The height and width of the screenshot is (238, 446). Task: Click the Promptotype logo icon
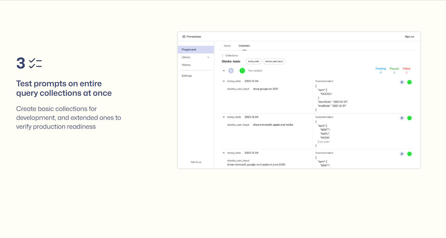click(x=184, y=37)
